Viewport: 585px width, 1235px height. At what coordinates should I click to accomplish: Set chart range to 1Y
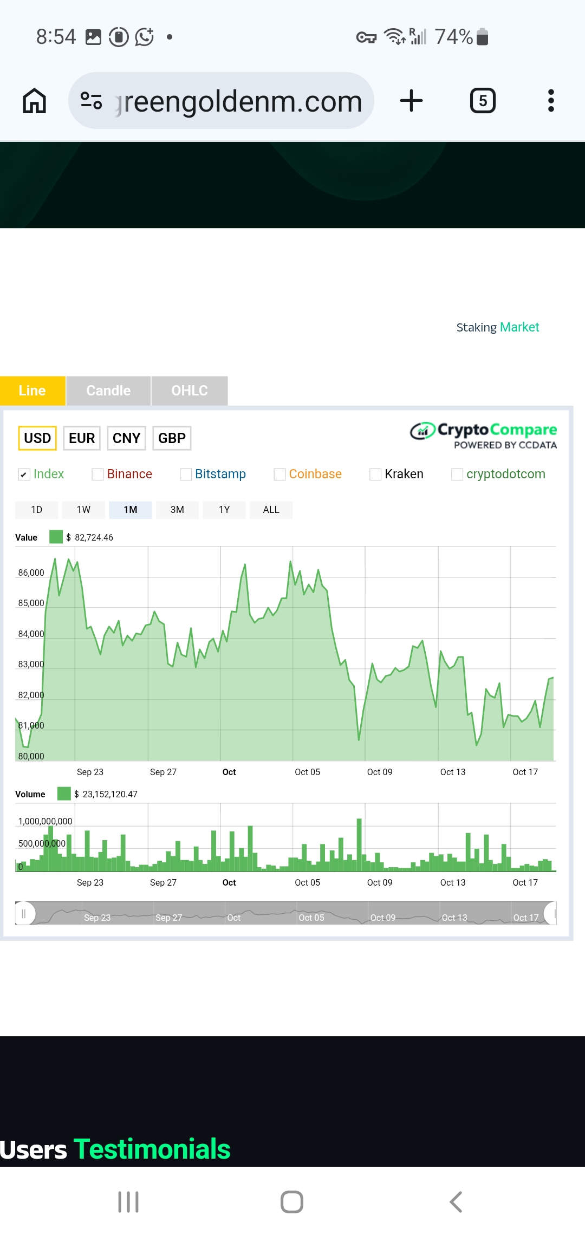click(x=224, y=510)
